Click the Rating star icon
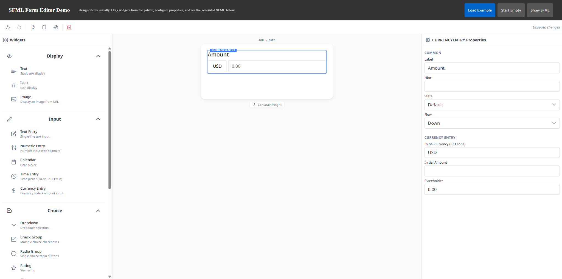The image size is (562, 279). pyautogui.click(x=14, y=268)
